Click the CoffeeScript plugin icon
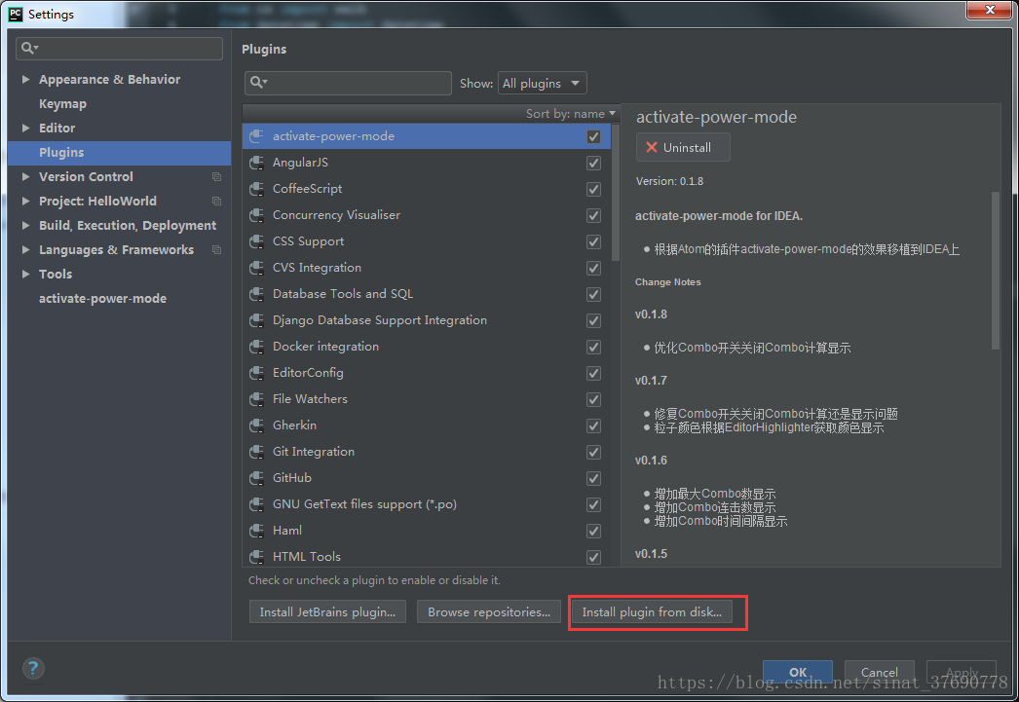The image size is (1019, 702). coord(256,189)
